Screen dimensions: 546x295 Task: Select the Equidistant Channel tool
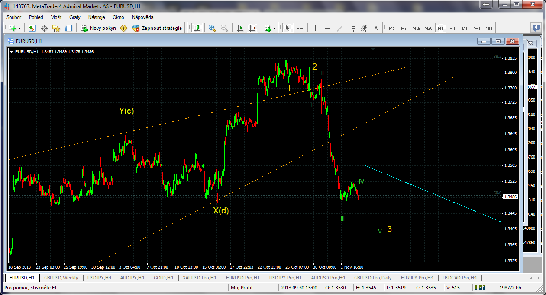pyautogui.click(x=364, y=28)
